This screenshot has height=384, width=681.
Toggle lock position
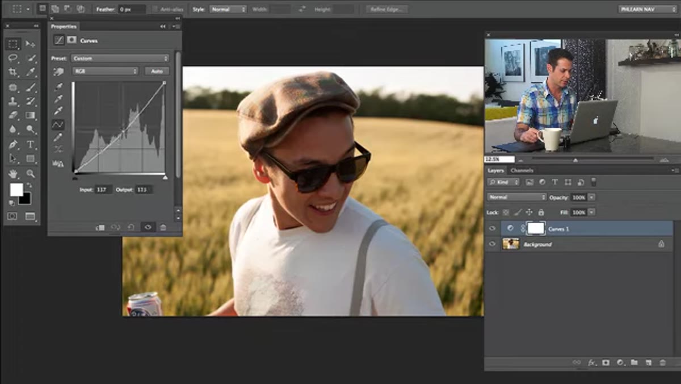[x=529, y=212]
